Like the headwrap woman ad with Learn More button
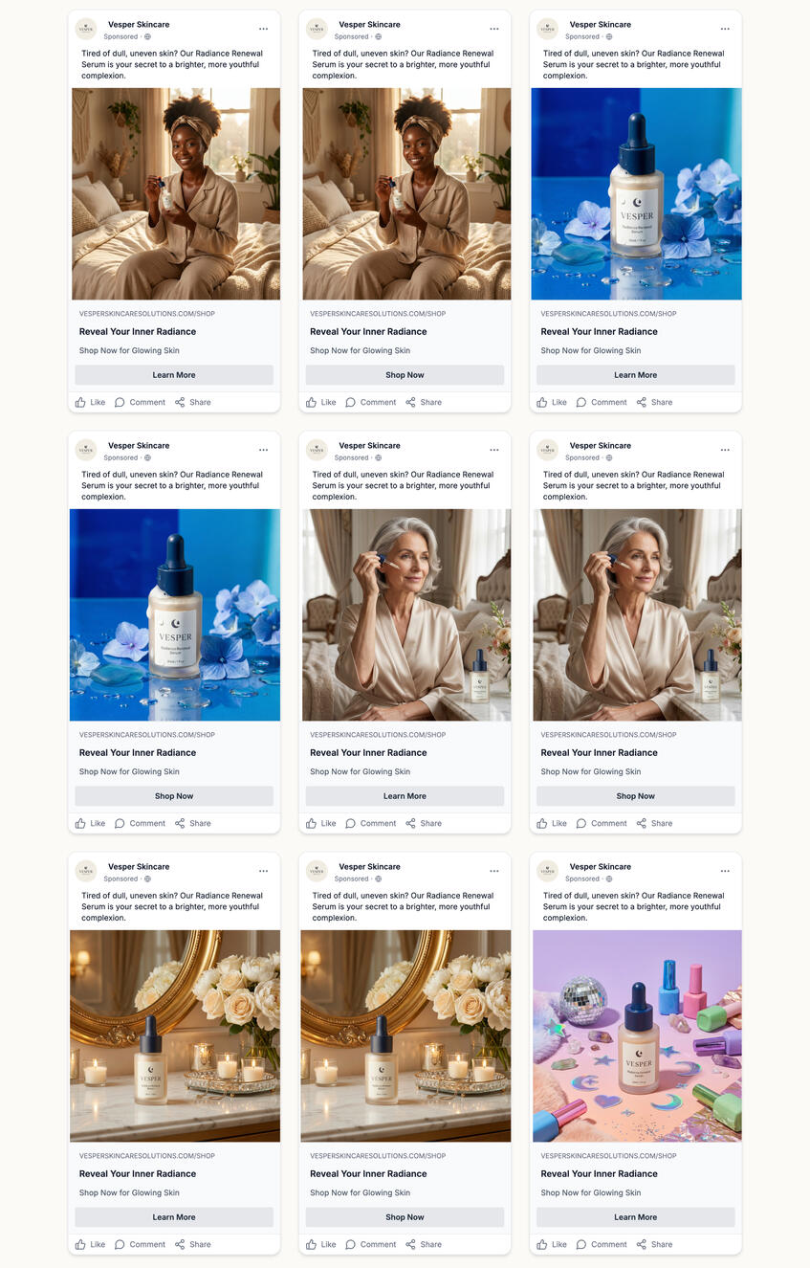This screenshot has width=810, height=1268. 90,402
